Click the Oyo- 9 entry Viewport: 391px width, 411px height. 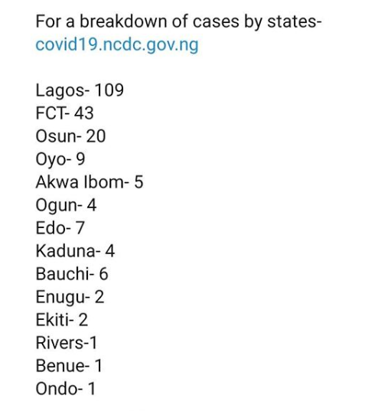pos(60,159)
